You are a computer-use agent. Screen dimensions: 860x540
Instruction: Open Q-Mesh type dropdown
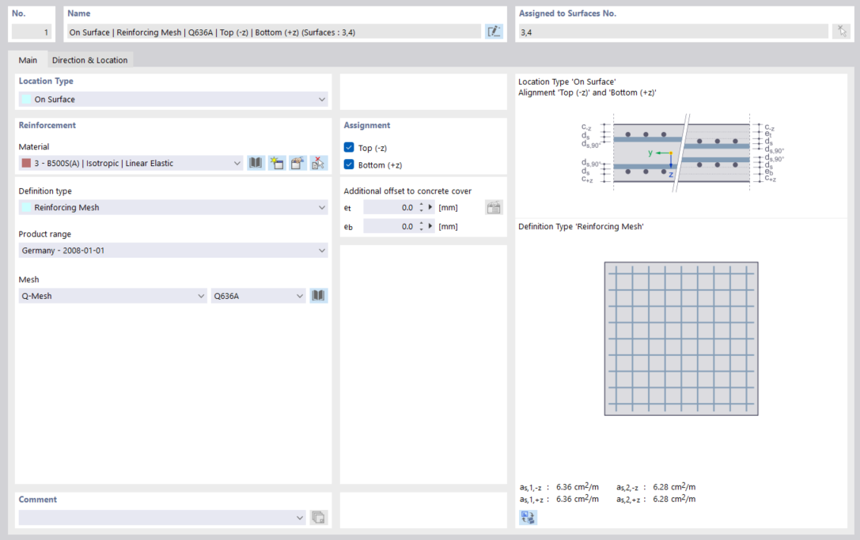pos(112,296)
